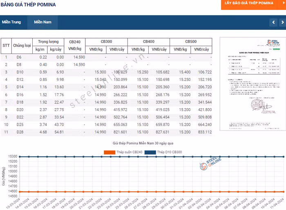Switch to the Miền Trung tab
This screenshot has width=286, height=210.
11,22
